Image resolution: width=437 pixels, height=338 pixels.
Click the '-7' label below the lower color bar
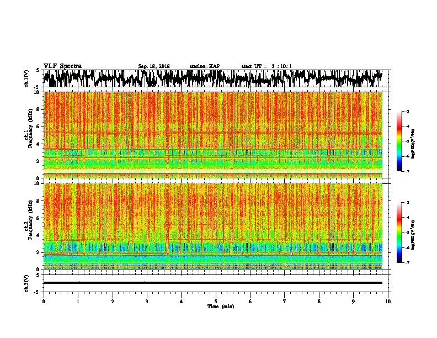407,263
